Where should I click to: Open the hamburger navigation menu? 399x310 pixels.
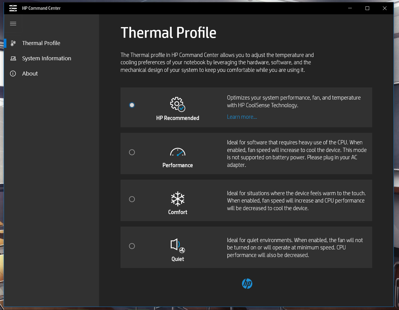13,23
